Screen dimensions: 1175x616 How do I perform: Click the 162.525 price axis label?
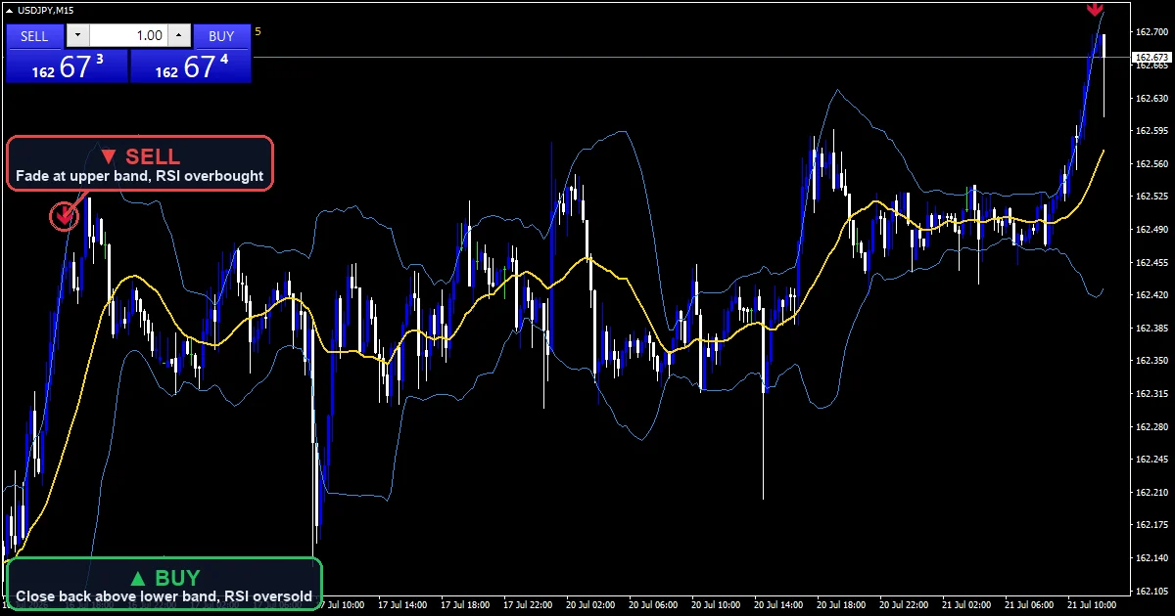[x=1151, y=197]
